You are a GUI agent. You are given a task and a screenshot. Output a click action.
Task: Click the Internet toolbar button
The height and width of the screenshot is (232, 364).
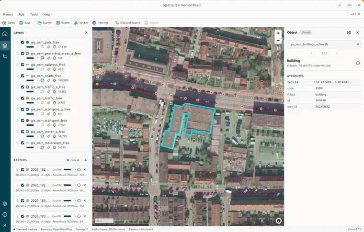100,22
